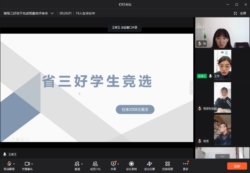Open camera options arrow beside 关摄像头
This screenshot has width=250, height=173.
click(32, 164)
